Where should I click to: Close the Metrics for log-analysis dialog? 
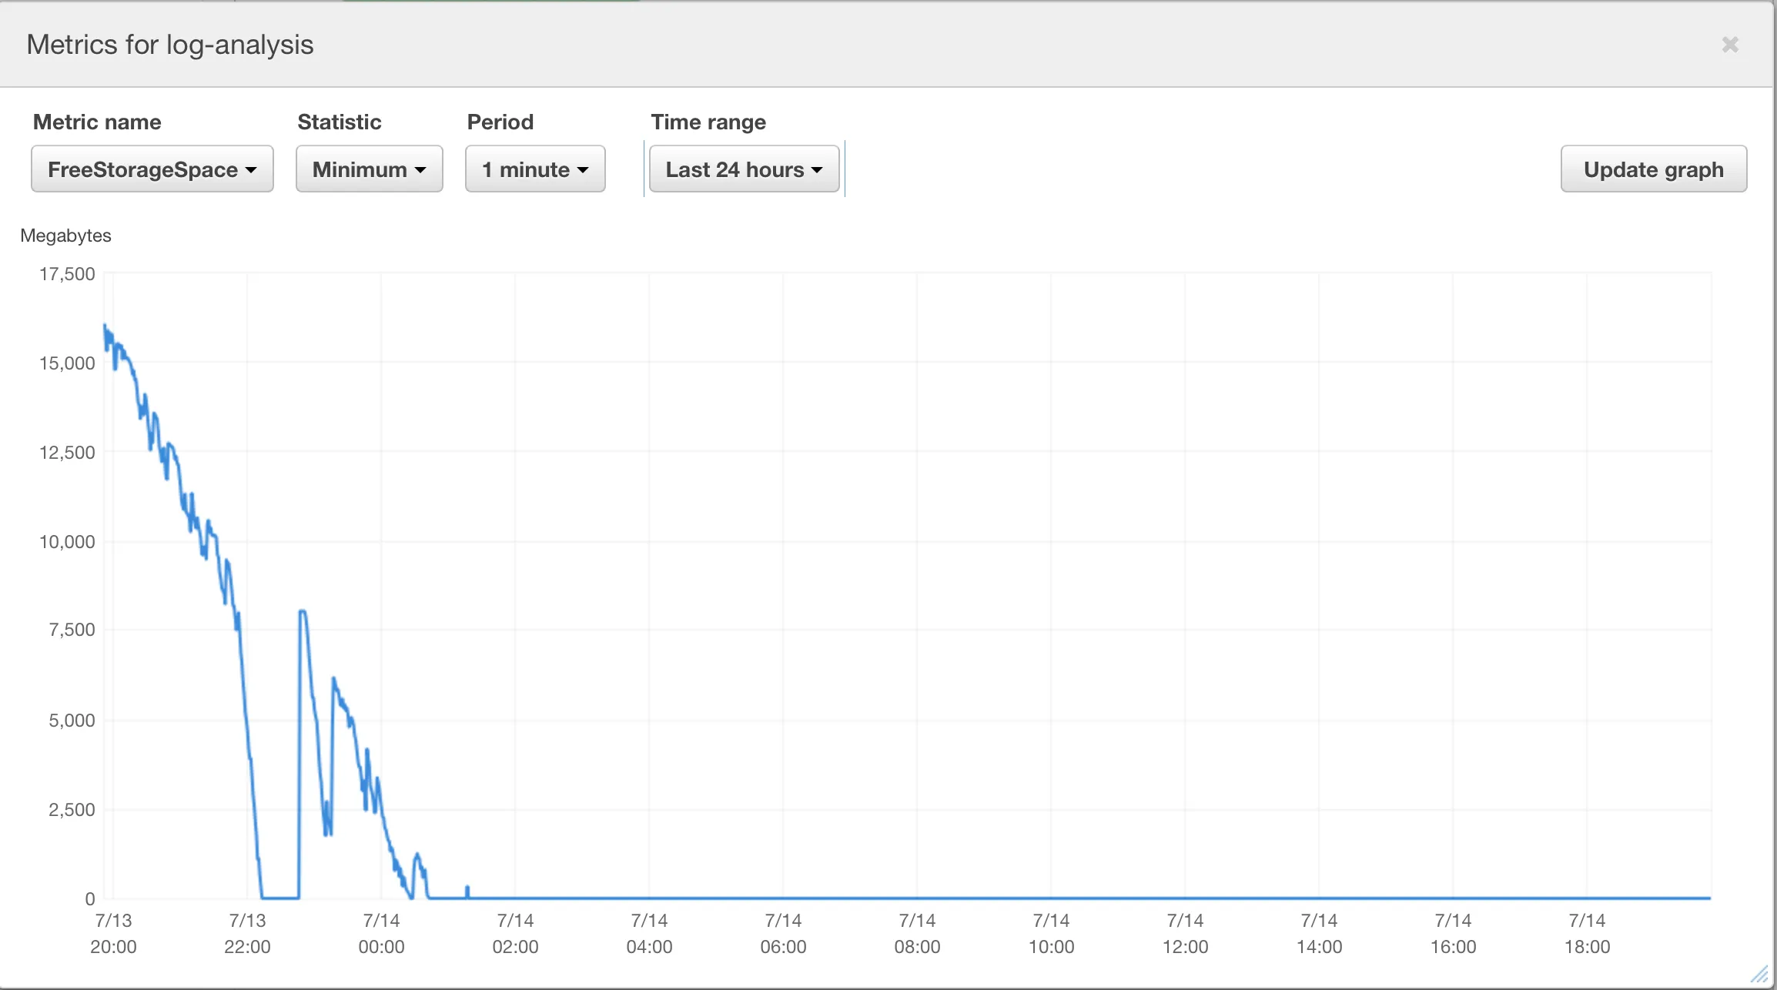(1729, 45)
